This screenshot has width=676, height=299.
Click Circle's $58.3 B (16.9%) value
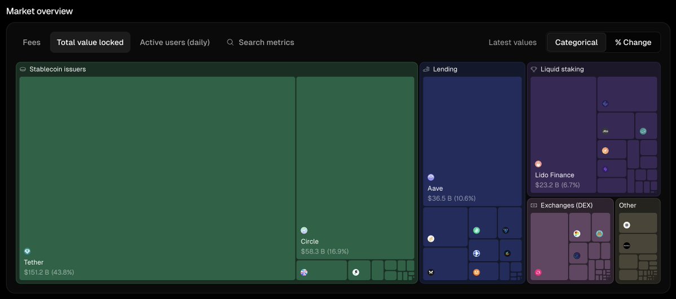325,252
